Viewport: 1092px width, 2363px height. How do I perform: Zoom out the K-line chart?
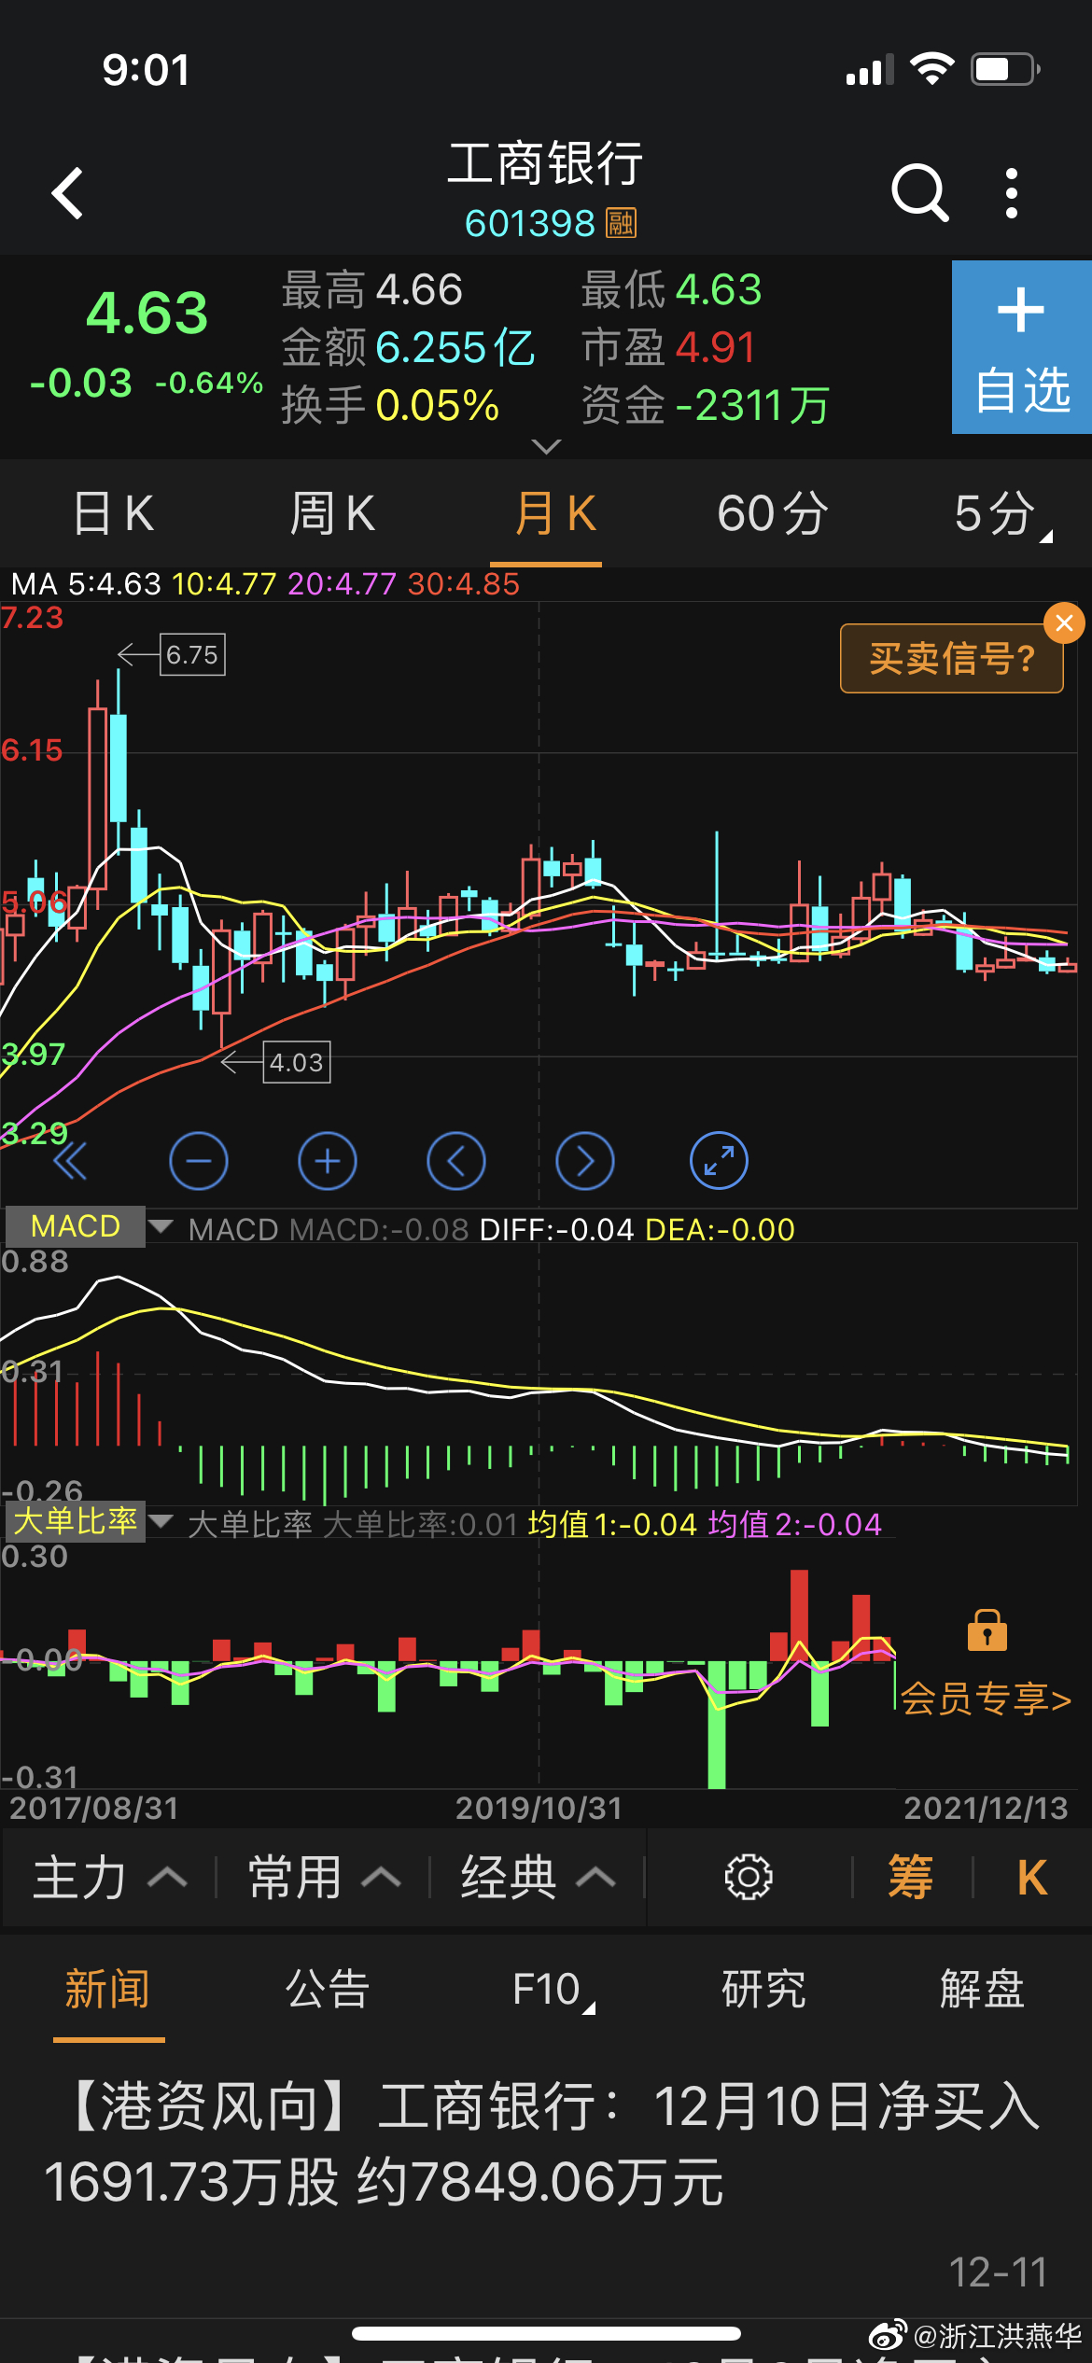click(x=199, y=1161)
